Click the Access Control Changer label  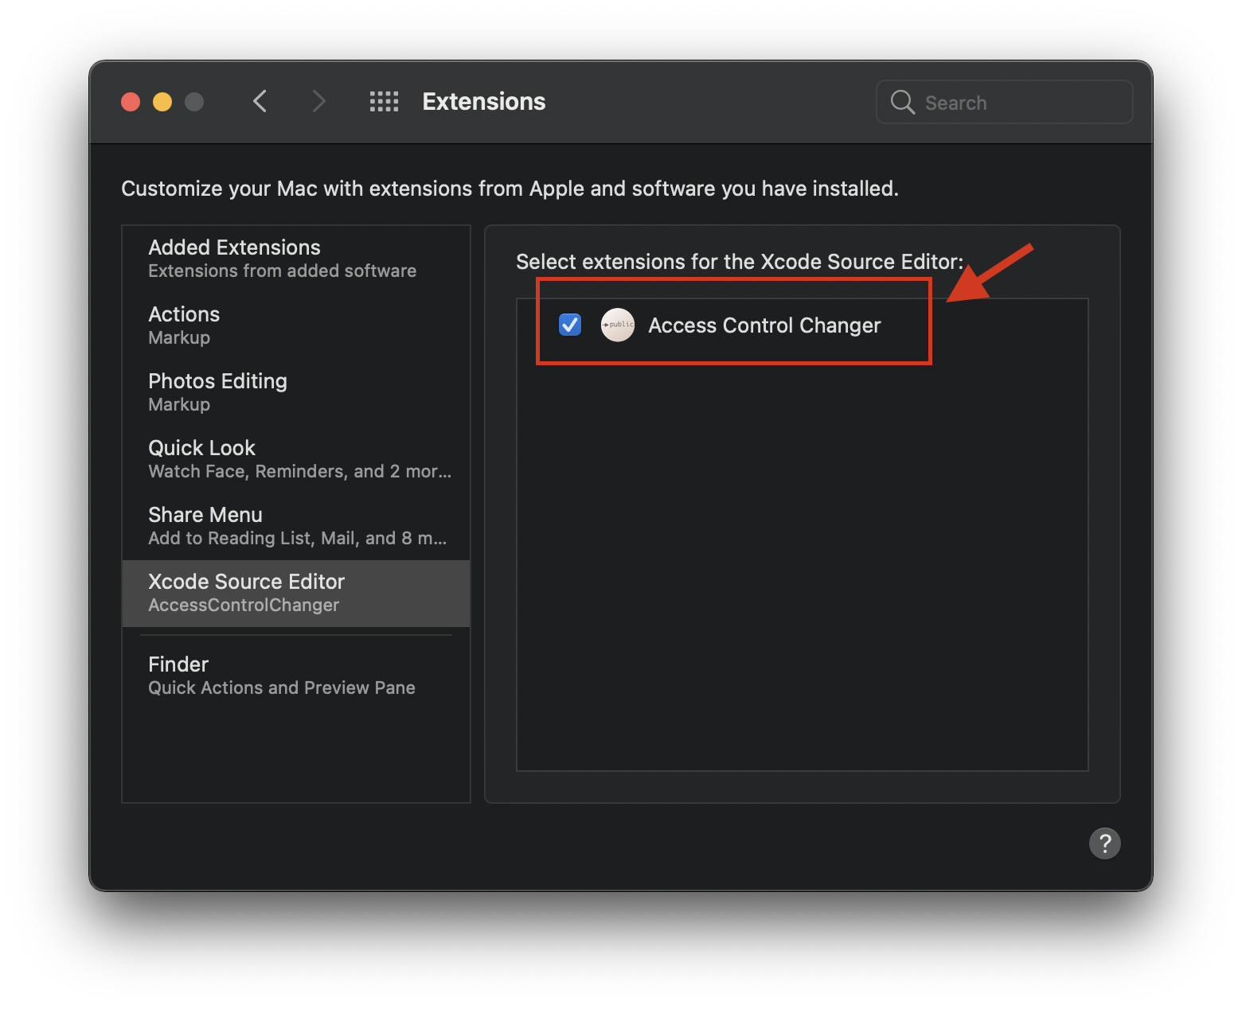coord(764,325)
